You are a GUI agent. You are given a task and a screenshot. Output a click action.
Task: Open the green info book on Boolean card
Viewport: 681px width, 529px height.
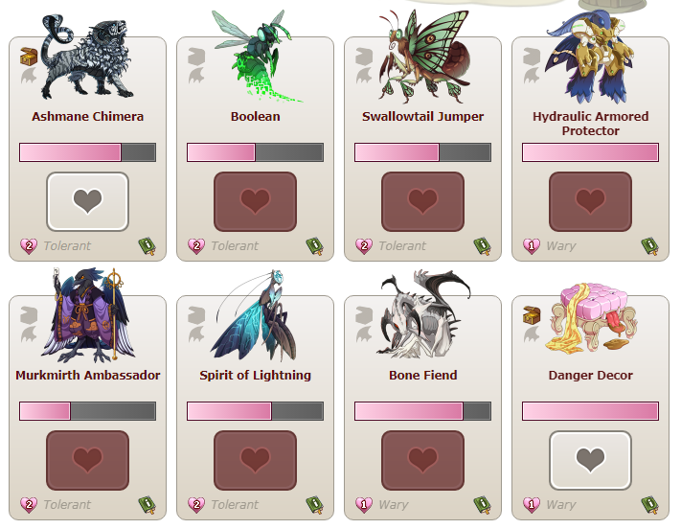(315, 246)
